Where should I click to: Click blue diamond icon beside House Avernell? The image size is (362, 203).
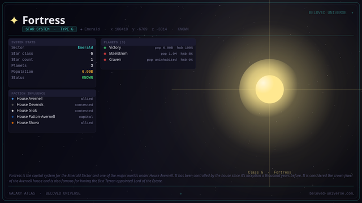[x=12, y=99]
